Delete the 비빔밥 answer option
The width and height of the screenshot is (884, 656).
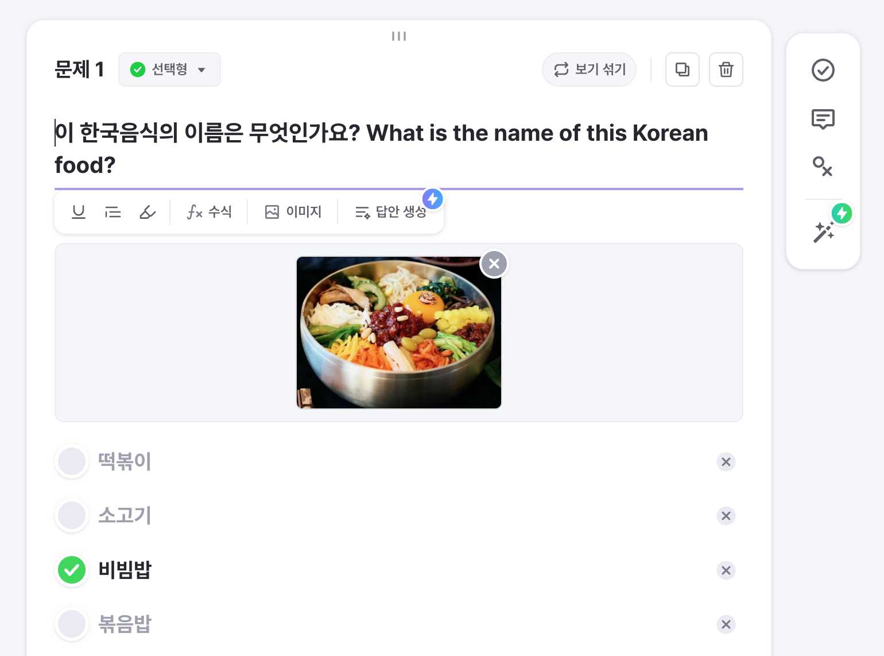pos(726,570)
